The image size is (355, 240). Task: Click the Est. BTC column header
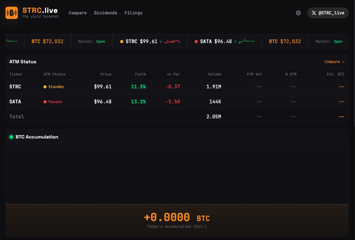[x=335, y=74]
